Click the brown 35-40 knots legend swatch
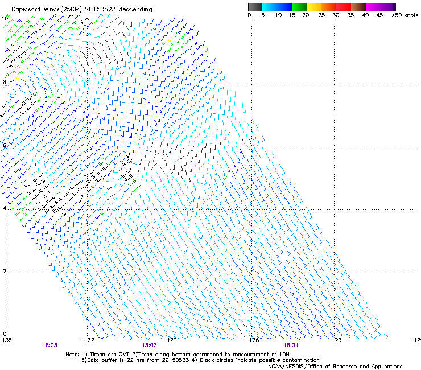Image resolution: width=421 pixels, height=370 pixels. coord(358,7)
